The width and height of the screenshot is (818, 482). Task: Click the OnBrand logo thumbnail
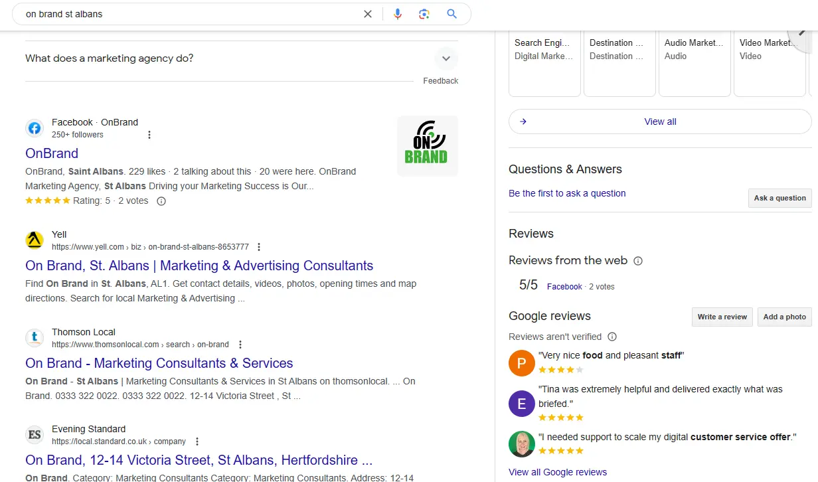(x=427, y=145)
